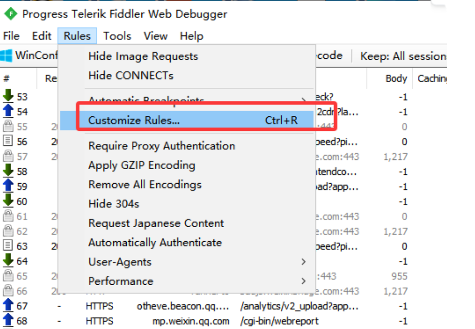Toggle Automatically Authenticate rule
This screenshot has width=475, height=329.
coord(187,243)
